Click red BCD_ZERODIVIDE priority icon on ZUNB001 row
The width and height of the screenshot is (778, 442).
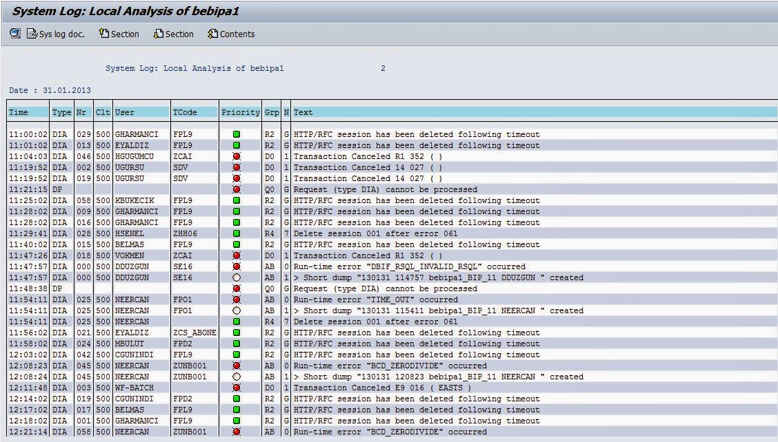[237, 366]
